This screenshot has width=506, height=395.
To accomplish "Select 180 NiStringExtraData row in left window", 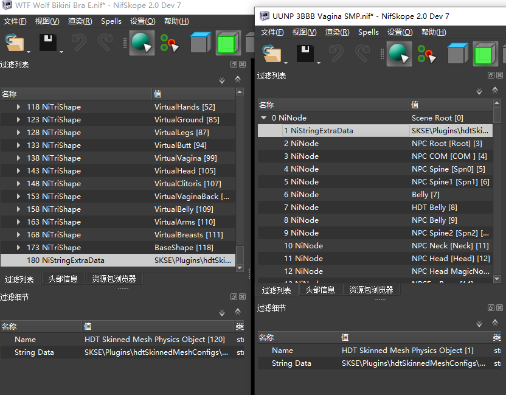I will pyautogui.click(x=118, y=260).
